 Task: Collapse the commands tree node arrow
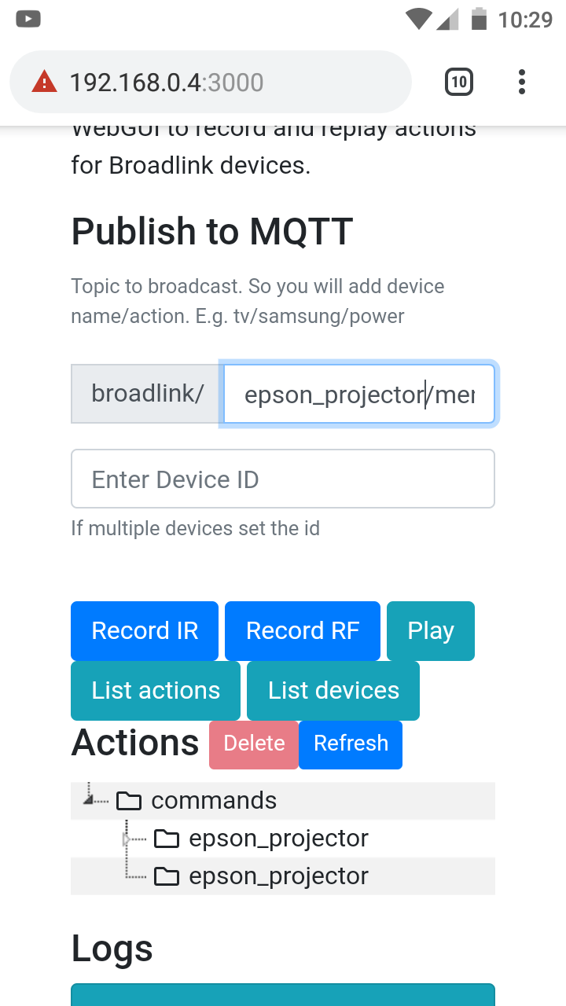pos(89,799)
